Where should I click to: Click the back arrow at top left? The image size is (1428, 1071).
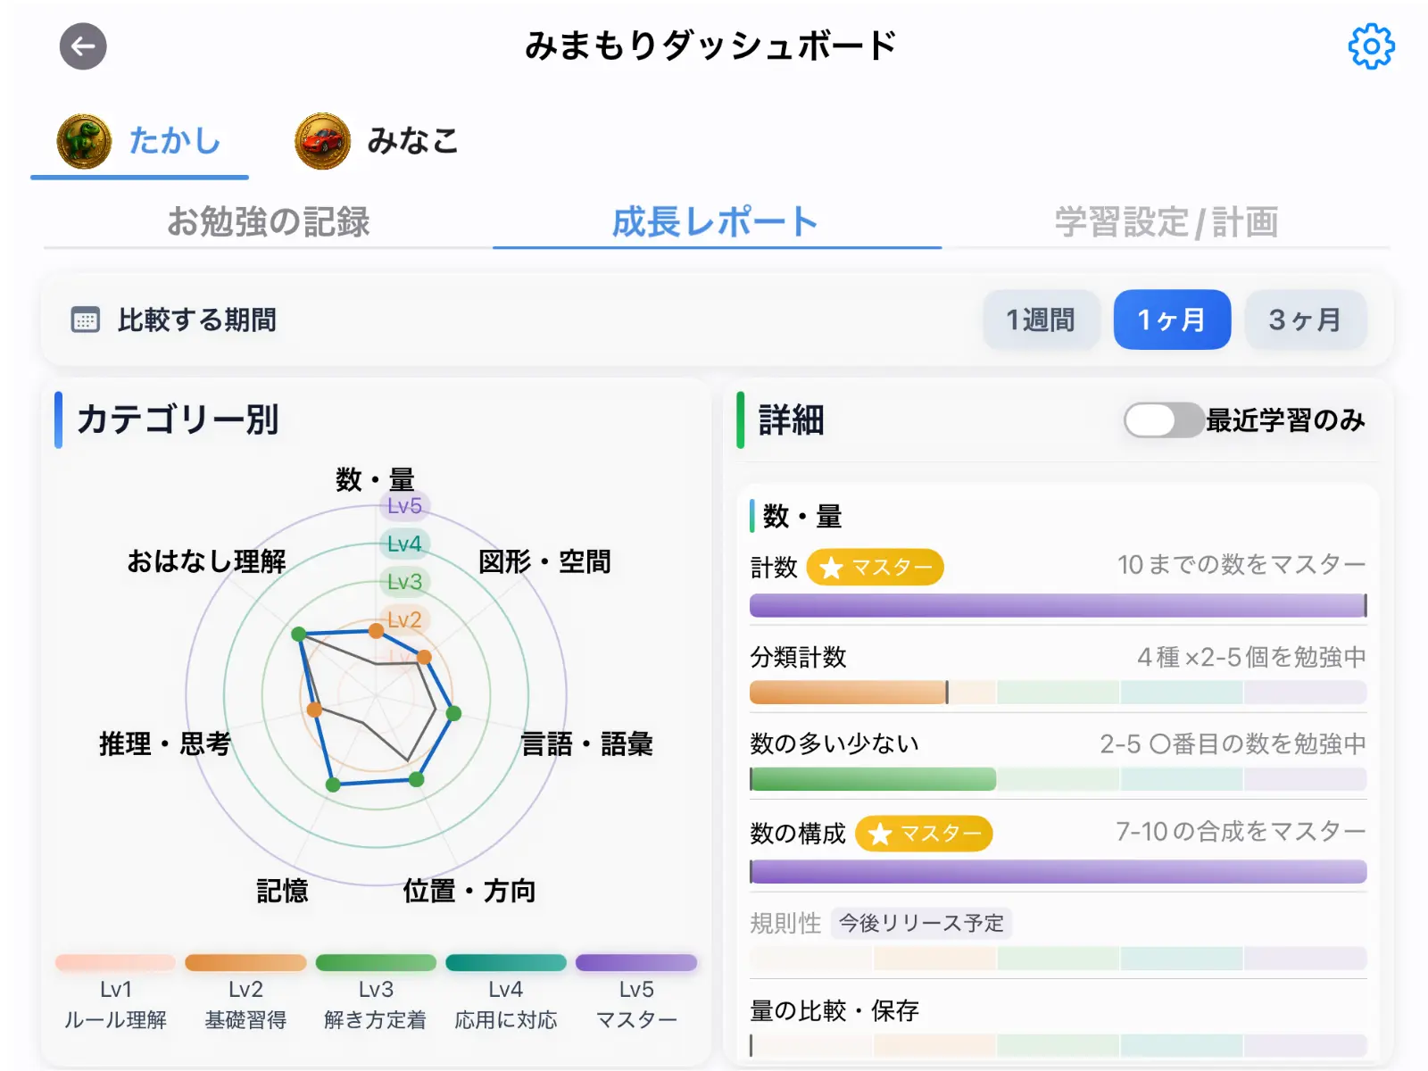click(83, 47)
